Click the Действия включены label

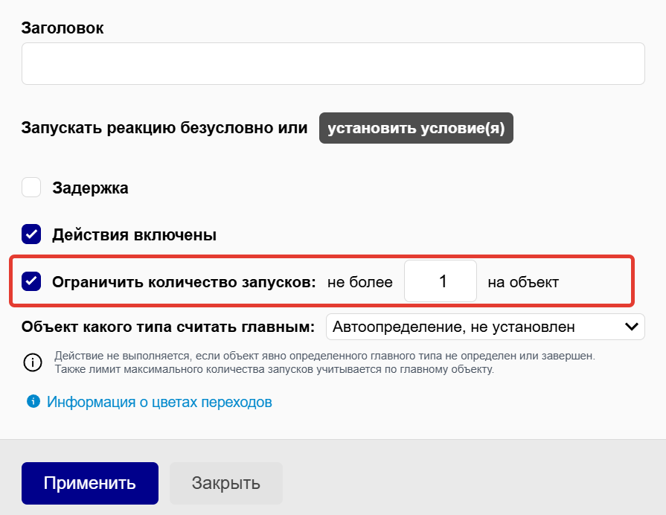(x=134, y=234)
